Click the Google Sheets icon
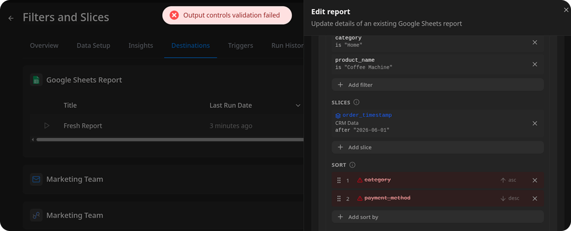This screenshot has width=571, height=231. (x=36, y=80)
